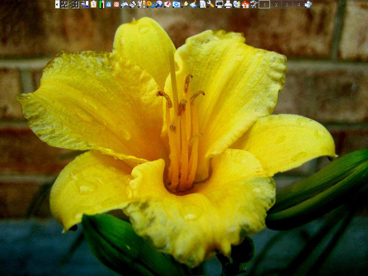
Task: Open the orange-handled wrench Settings menu
Action: point(211,4)
